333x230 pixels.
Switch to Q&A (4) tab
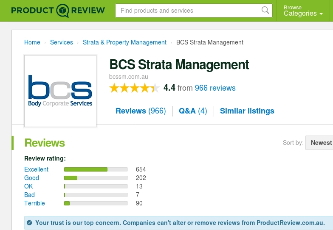(193, 111)
